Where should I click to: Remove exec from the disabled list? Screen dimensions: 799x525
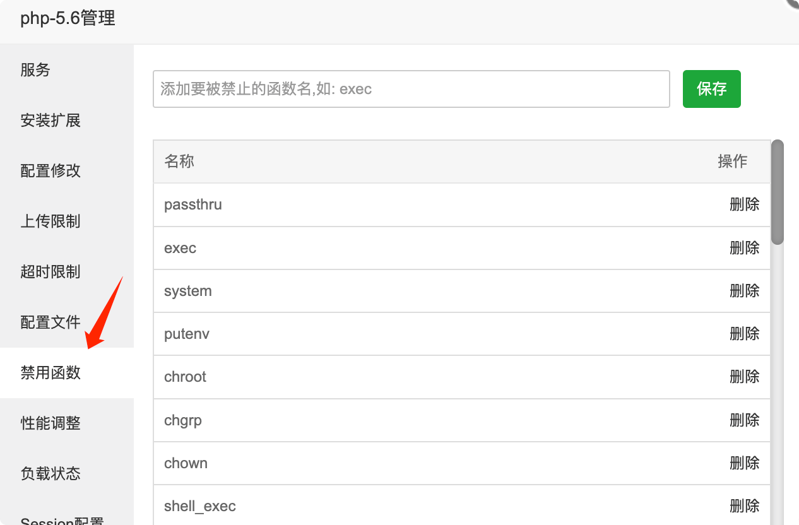pyautogui.click(x=744, y=248)
